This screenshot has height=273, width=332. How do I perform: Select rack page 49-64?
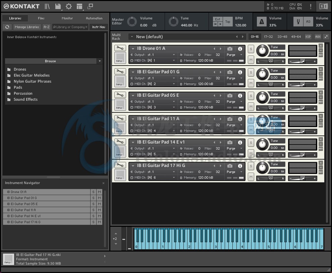[296, 36]
